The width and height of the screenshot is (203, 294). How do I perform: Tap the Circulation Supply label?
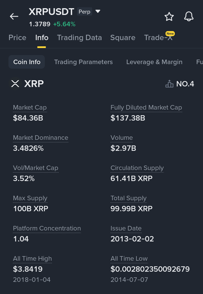[x=137, y=168]
